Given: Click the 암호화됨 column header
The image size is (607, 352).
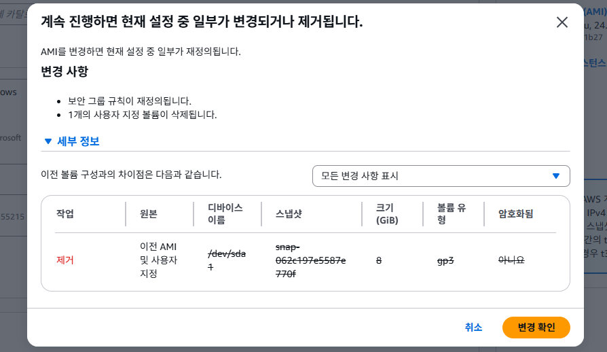Looking at the screenshot, I should click(516, 214).
